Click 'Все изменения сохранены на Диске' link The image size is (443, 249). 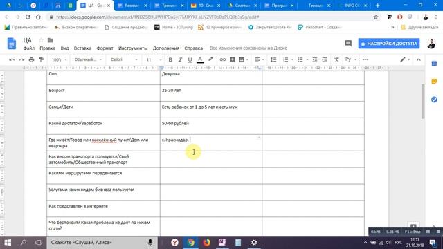pyautogui.click(x=248, y=48)
